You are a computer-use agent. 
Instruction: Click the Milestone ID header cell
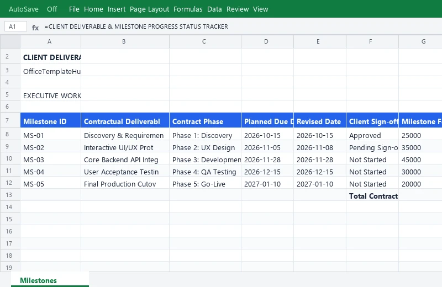pyautogui.click(x=50, y=121)
